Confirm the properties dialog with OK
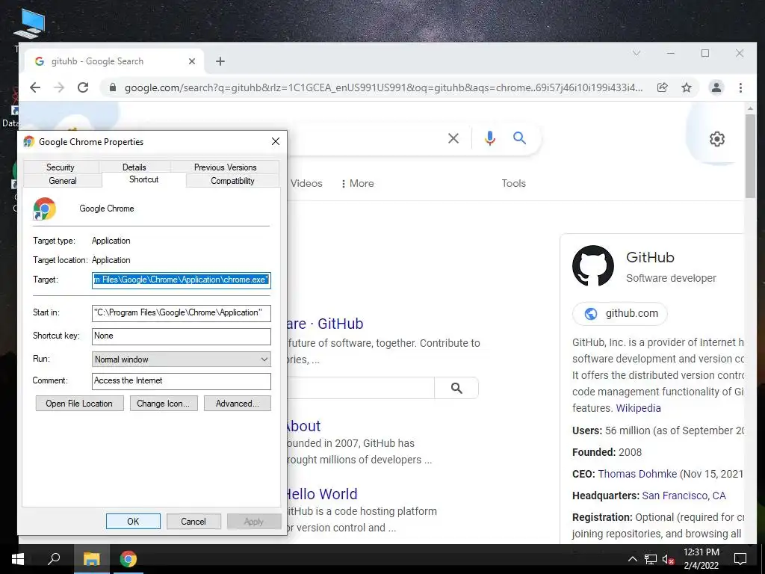 (133, 521)
